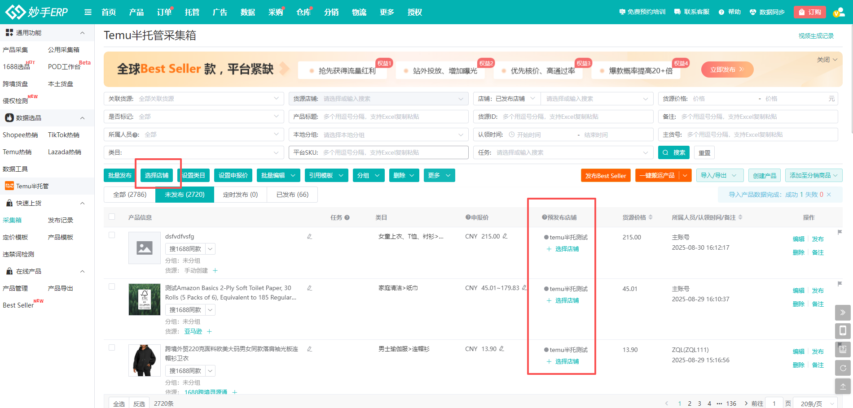Open the 引用模板 dropdown button
Image resolution: width=853 pixels, height=408 pixels.
(326, 175)
